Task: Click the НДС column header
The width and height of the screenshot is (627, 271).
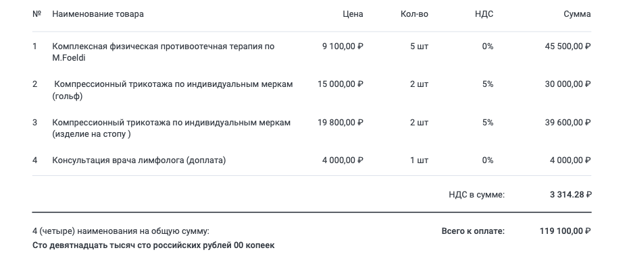Action: pyautogui.click(x=484, y=14)
